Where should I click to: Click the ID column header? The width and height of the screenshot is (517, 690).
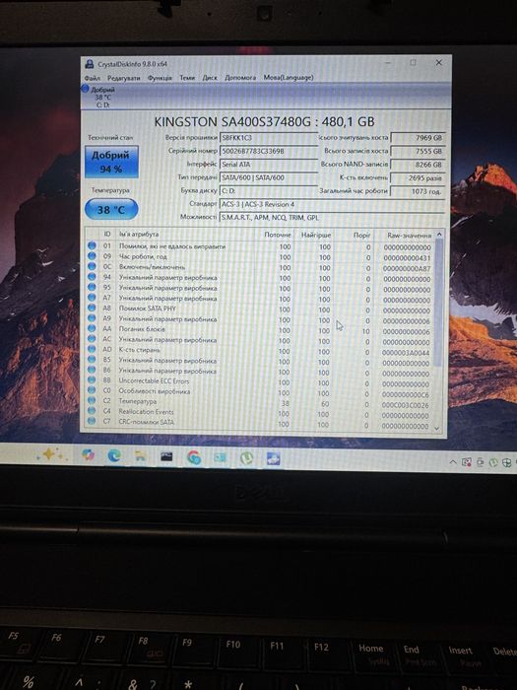(x=106, y=235)
